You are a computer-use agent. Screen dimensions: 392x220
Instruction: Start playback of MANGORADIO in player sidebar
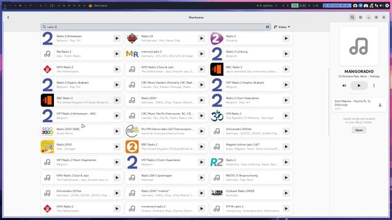coord(359,86)
